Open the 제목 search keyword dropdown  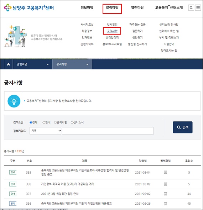pos(46,131)
